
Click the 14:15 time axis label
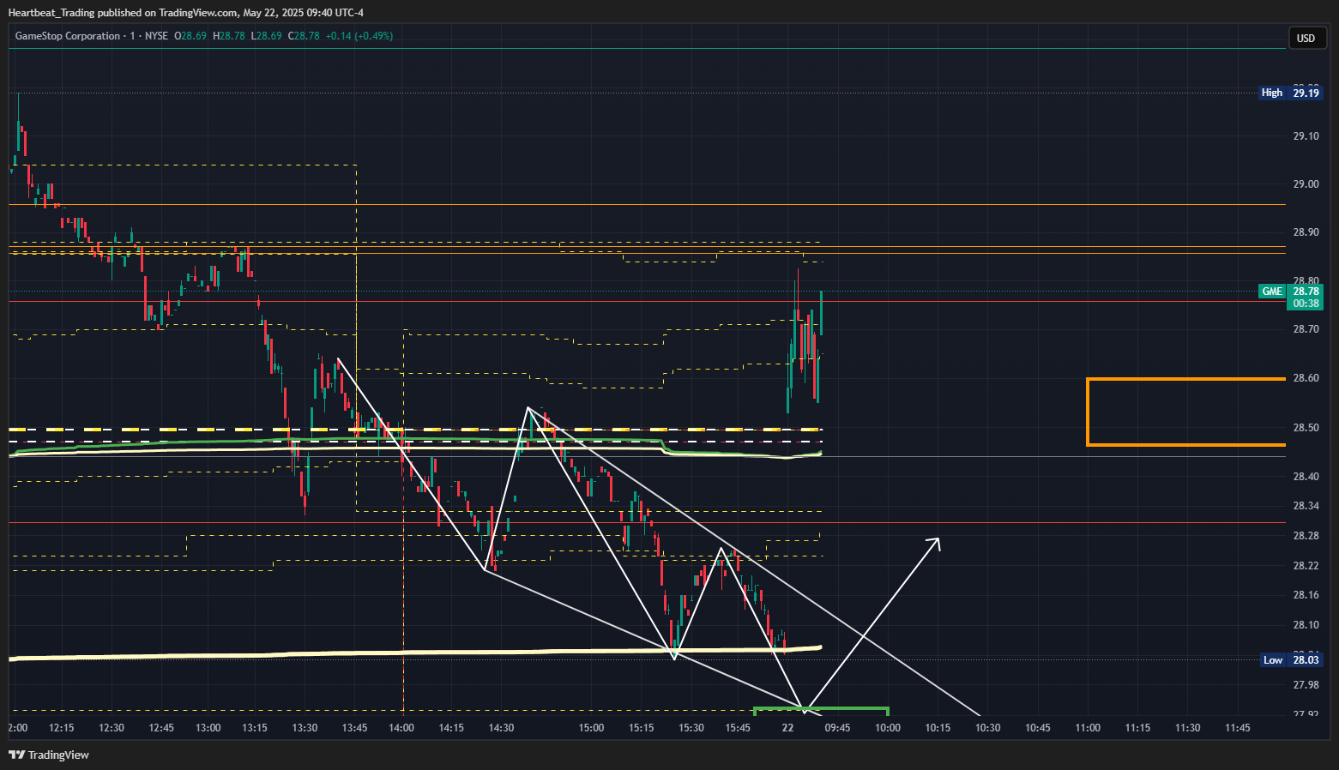[x=451, y=728]
